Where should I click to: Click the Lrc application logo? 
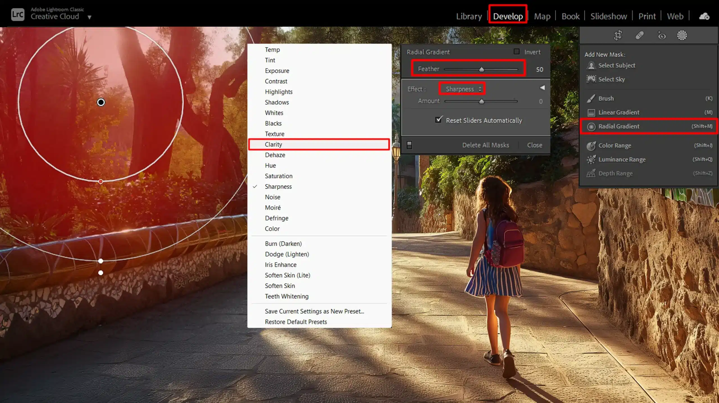tap(18, 14)
